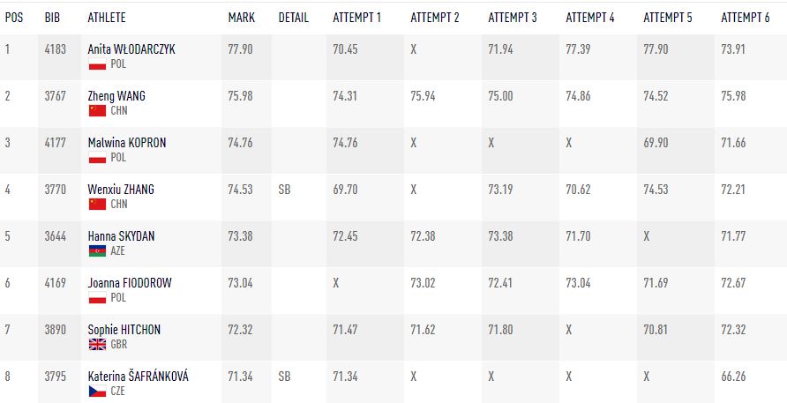
Task: Open athlete profile for Zheng WANG
Action: tap(116, 96)
